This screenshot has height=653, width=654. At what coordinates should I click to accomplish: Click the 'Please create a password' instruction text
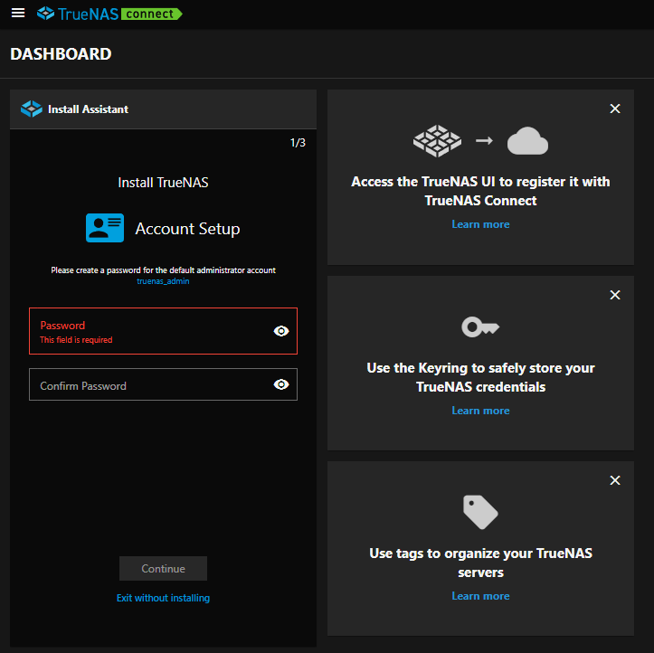coord(163,270)
